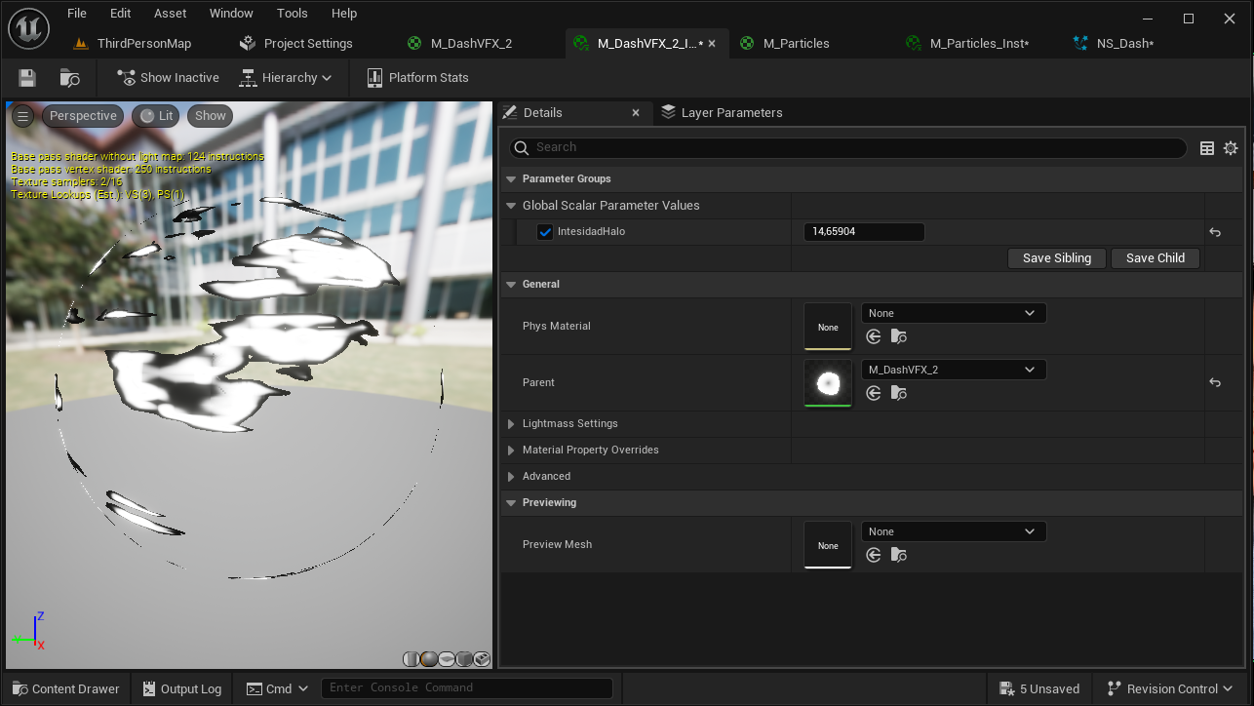Open the Details panel settings gear
Screen dimensions: 1254x706
click(x=1231, y=148)
